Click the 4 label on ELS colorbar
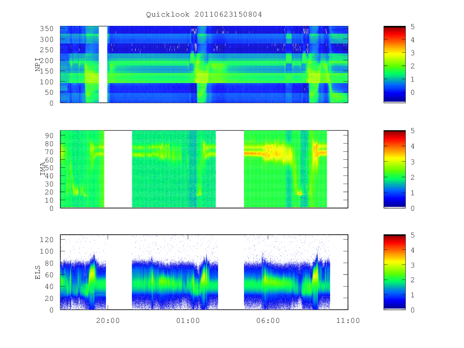The height and width of the screenshot is (348, 464). click(x=413, y=250)
